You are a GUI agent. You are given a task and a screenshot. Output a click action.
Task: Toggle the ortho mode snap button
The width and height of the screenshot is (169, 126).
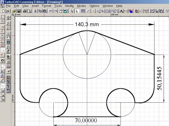(x=2, y=67)
